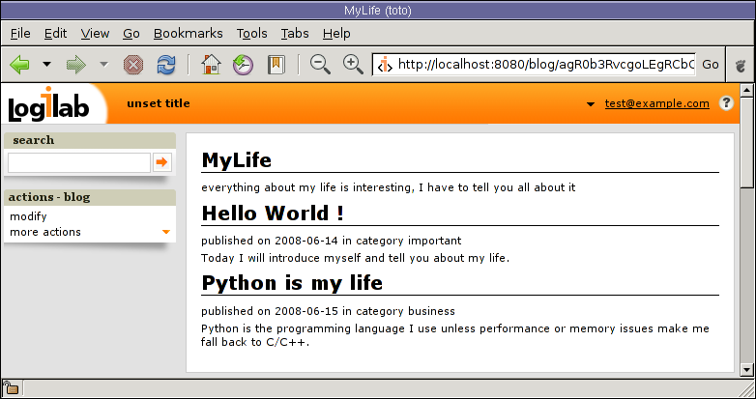Open the Tools menu
756x399 pixels.
251,33
